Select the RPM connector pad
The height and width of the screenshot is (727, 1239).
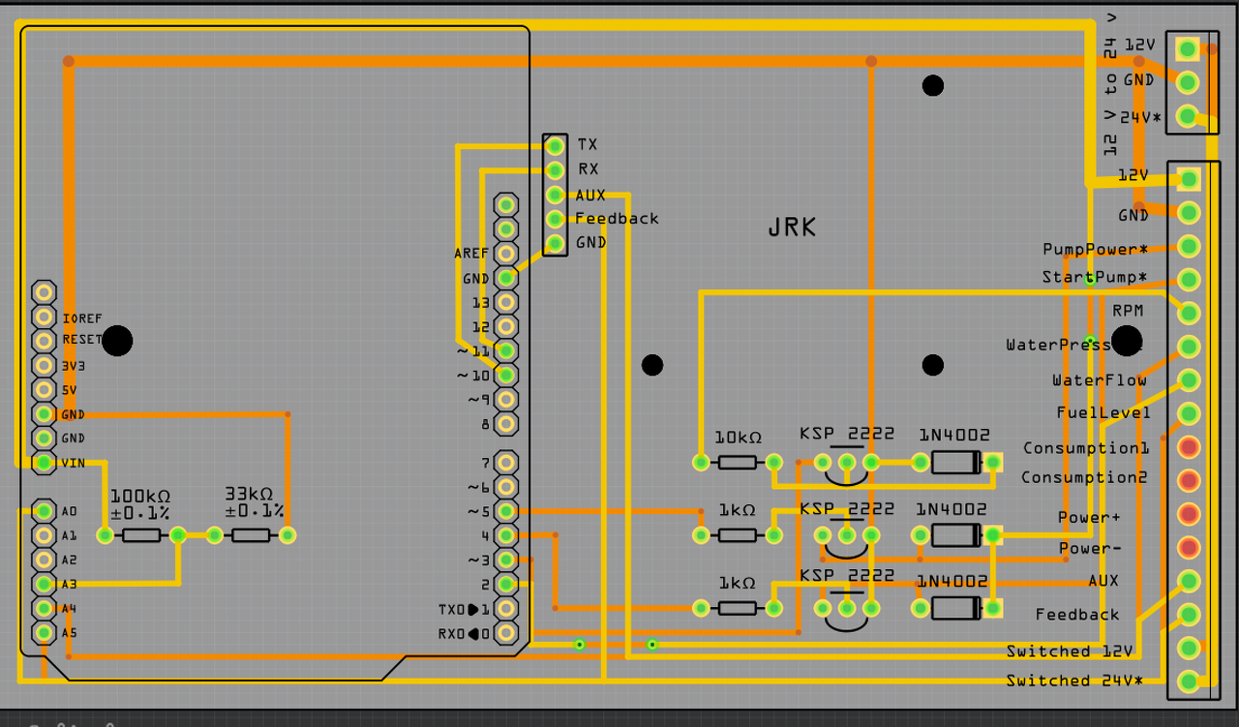click(x=1189, y=313)
